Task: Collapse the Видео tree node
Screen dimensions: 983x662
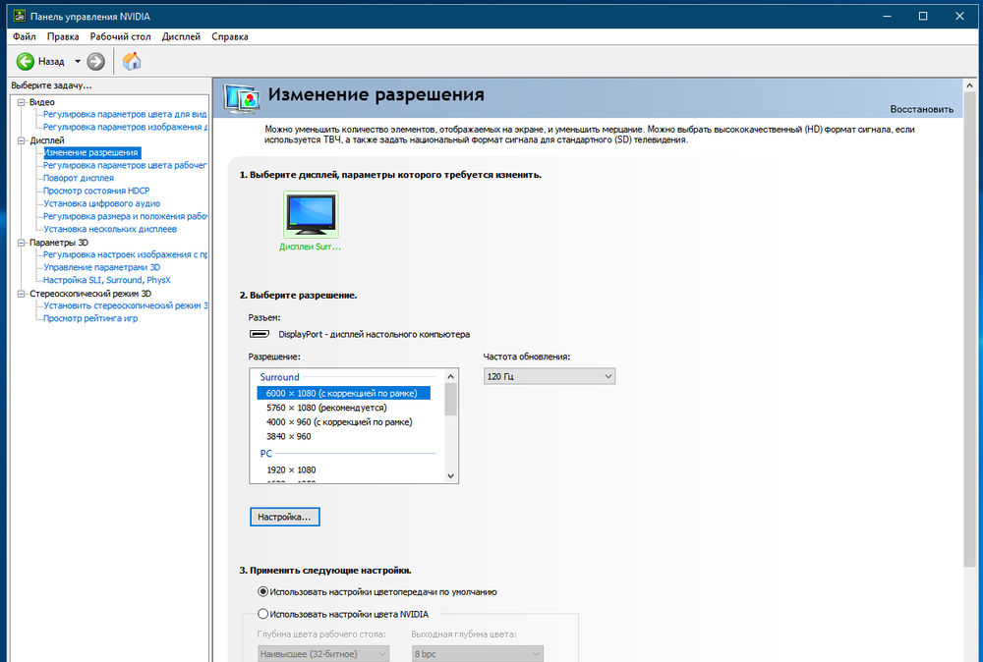Action: point(22,102)
